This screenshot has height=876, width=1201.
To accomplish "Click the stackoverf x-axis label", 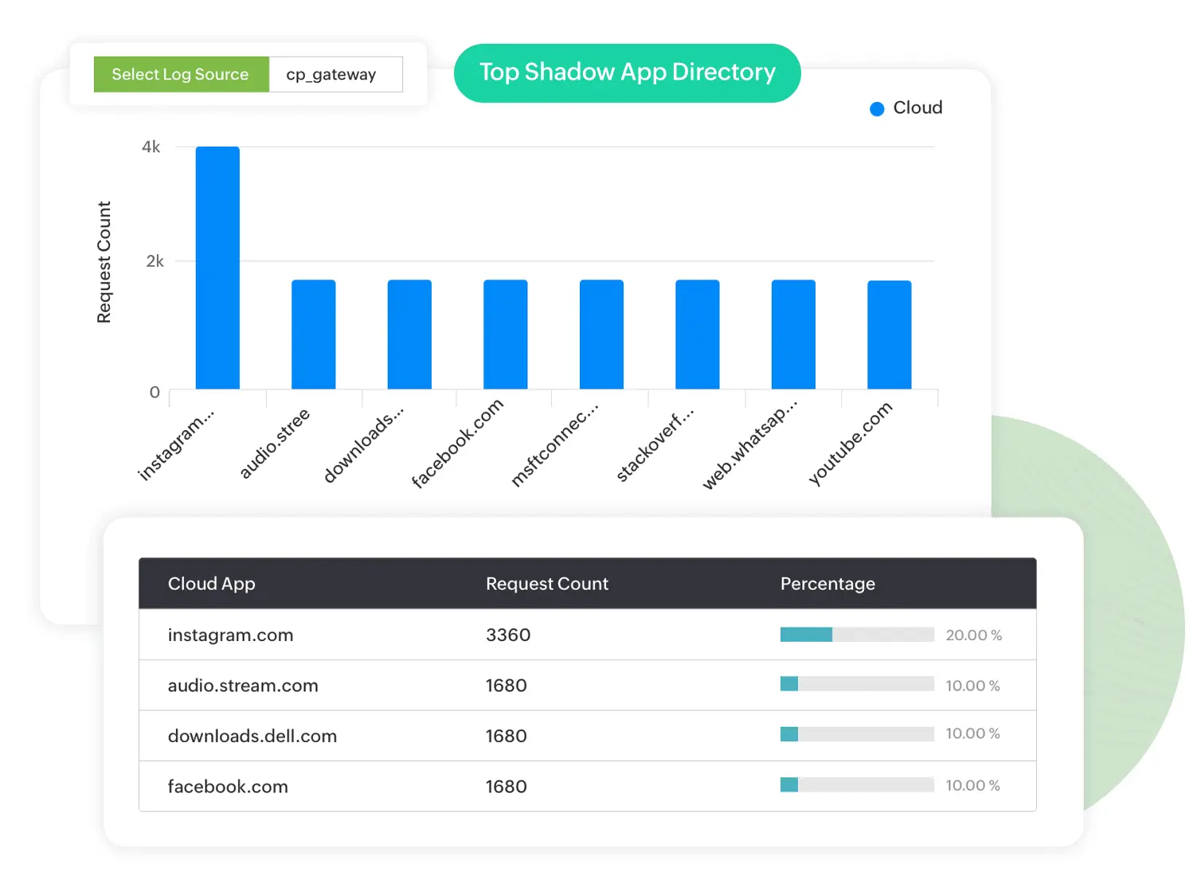I will [x=655, y=445].
